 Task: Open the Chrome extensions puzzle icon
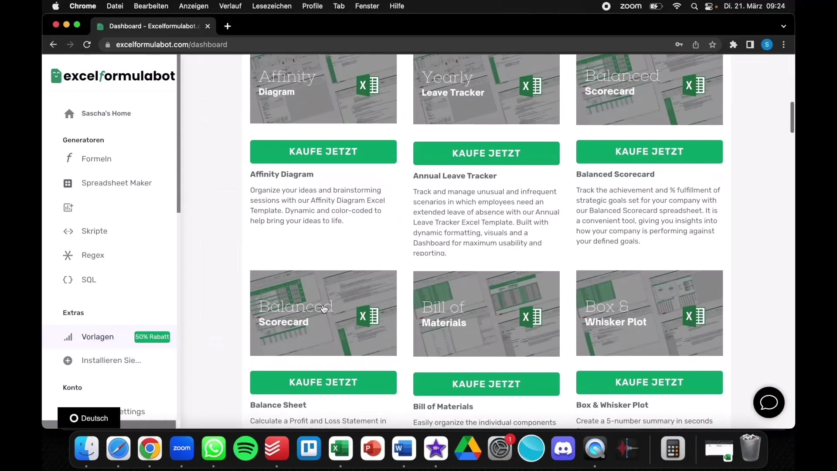pyautogui.click(x=733, y=44)
